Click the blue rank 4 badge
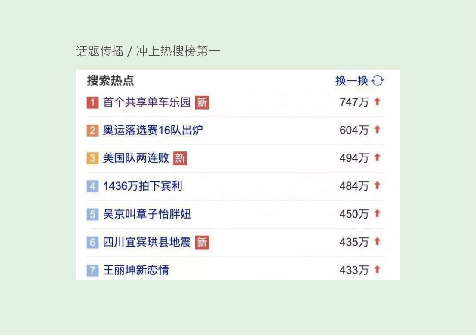Image resolution: width=476 pixels, height=335 pixels. pyautogui.click(x=93, y=186)
